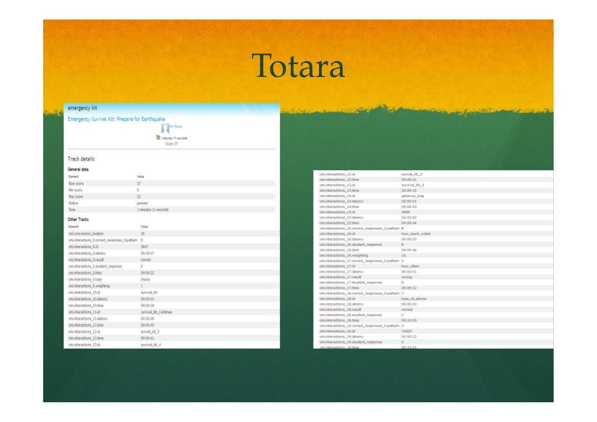The width and height of the screenshot is (597, 422).
Task: Click the 'cmi.interactions_0.id' label
Action: pos(83,247)
